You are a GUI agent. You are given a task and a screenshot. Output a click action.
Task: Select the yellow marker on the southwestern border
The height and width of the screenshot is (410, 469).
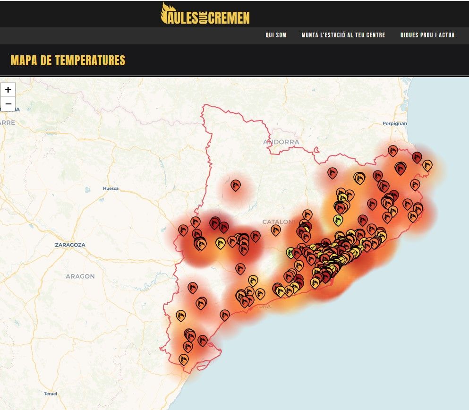[x=180, y=316]
